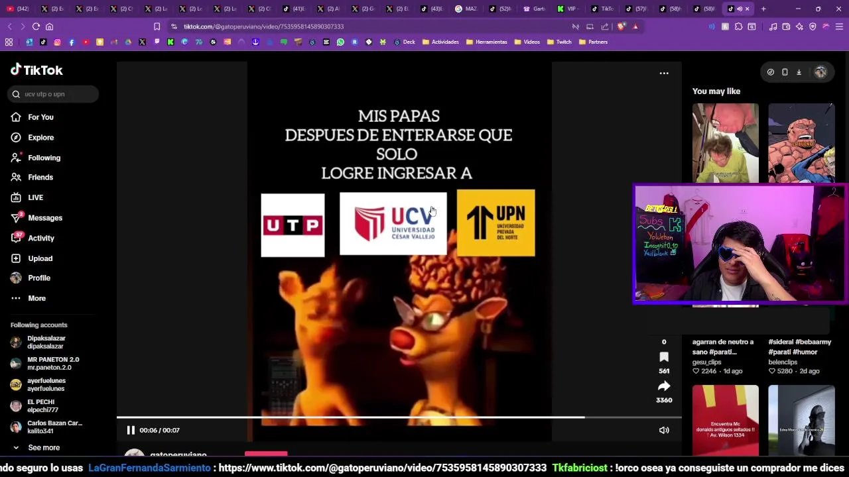Click the share page icon in address bar

coord(605,26)
